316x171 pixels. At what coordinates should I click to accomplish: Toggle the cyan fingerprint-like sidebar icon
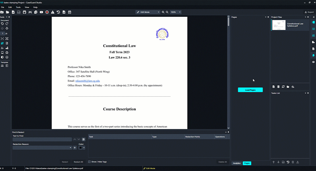coord(313,55)
